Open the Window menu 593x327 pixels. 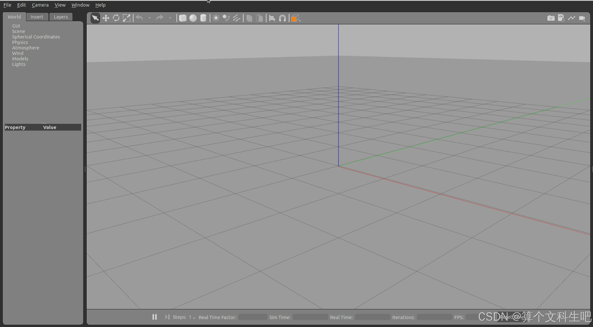coord(80,5)
